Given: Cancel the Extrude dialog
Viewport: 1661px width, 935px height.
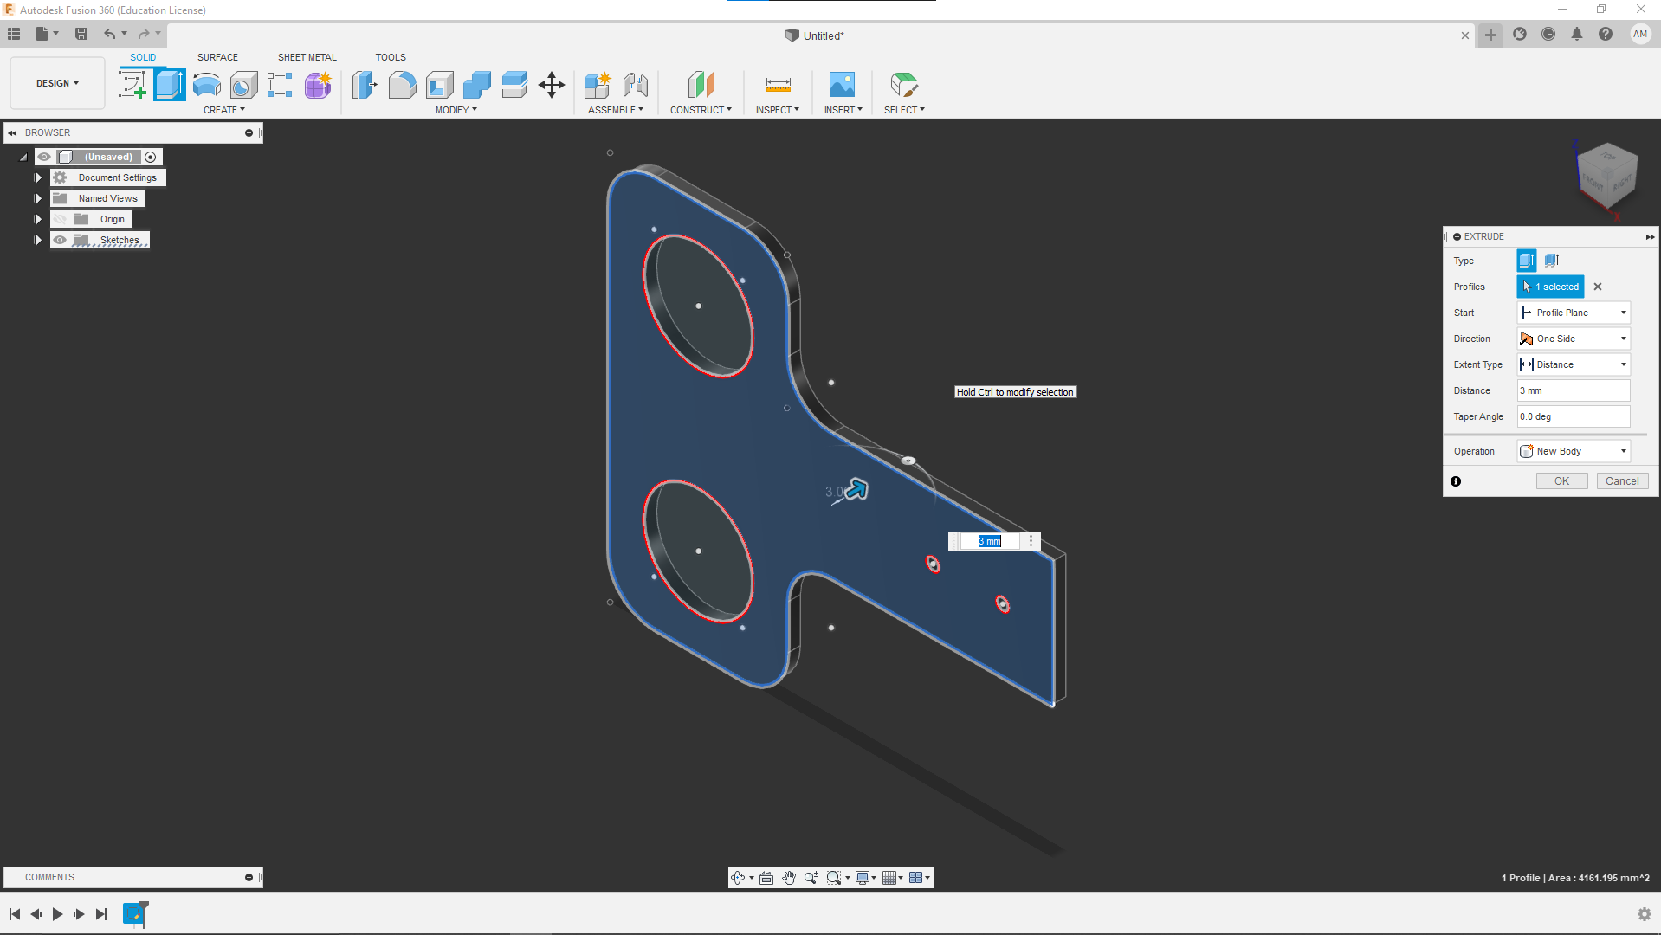Looking at the screenshot, I should click(1621, 481).
